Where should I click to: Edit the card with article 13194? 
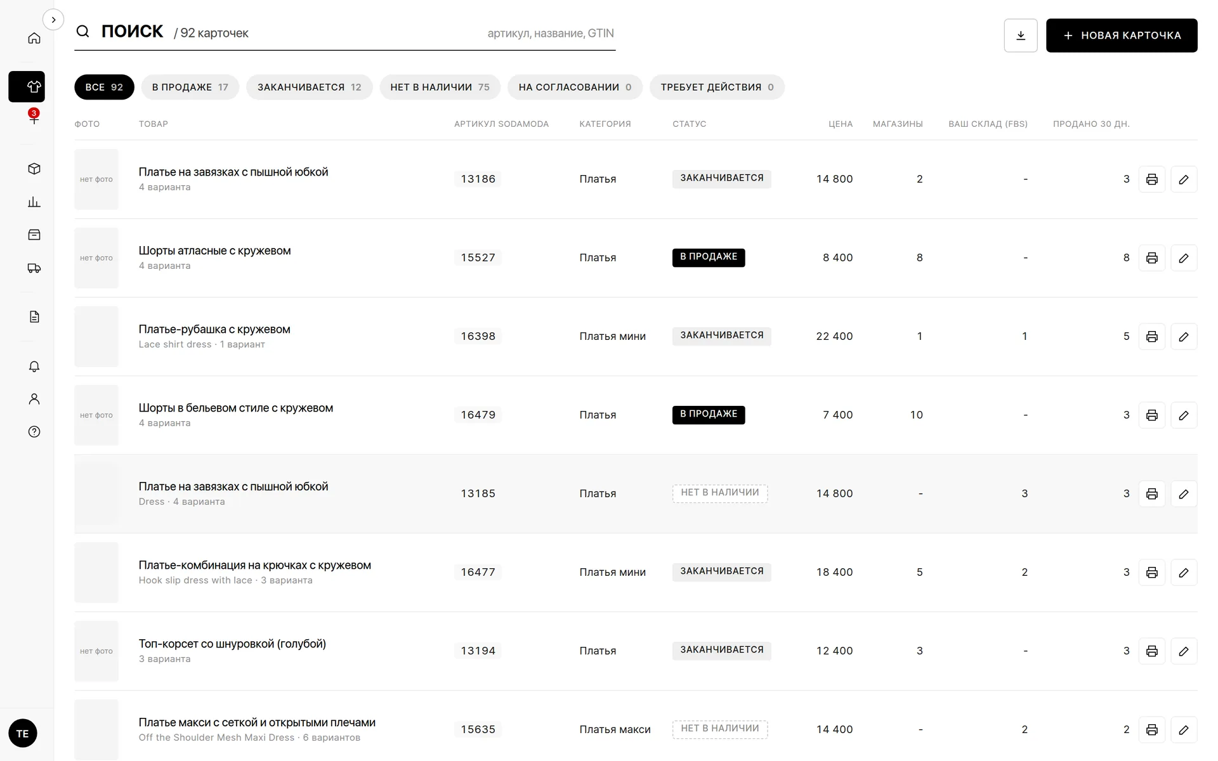click(1184, 651)
